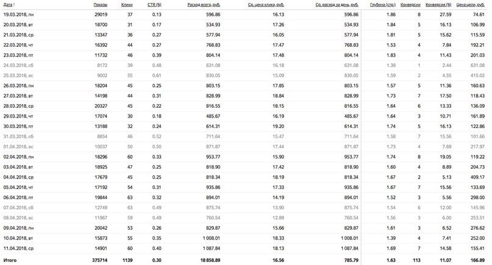Click the Расход всего, руб. header

click(x=202, y=4)
